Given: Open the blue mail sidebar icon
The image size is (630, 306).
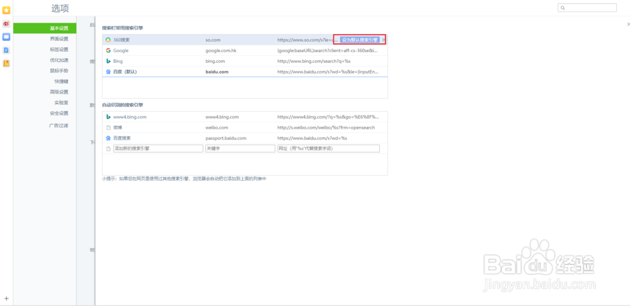Looking at the screenshot, I should [6, 37].
